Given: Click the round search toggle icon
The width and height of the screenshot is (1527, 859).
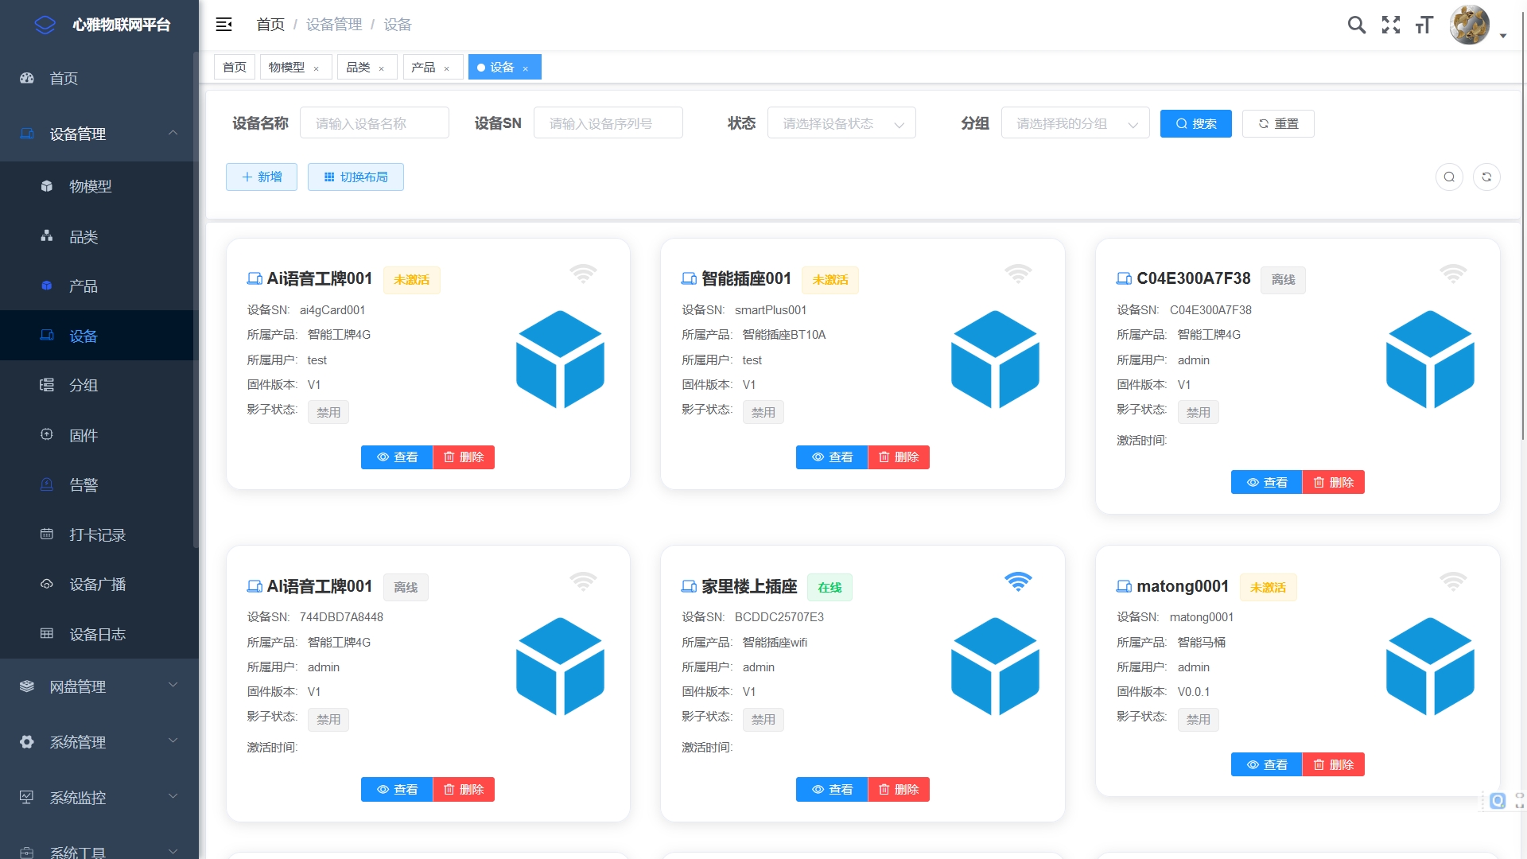Looking at the screenshot, I should (1448, 177).
